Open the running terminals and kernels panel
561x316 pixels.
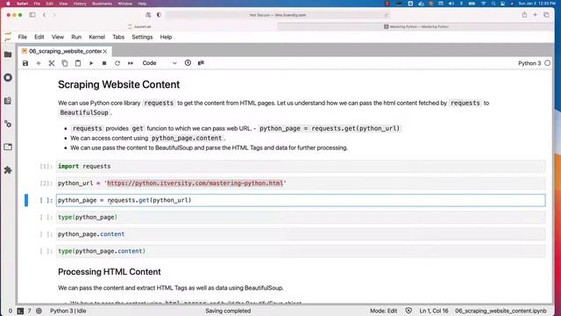click(8, 77)
